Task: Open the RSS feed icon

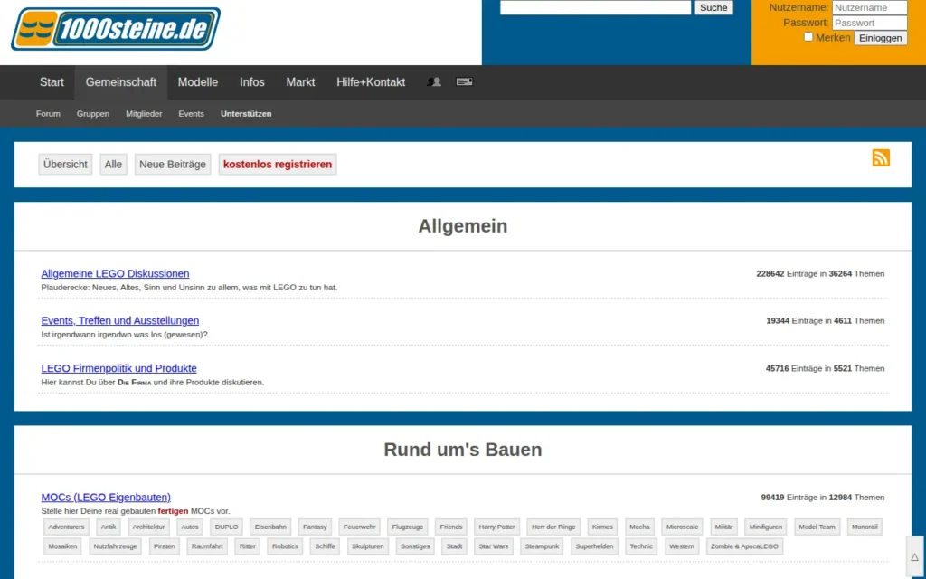Action: 881,157
